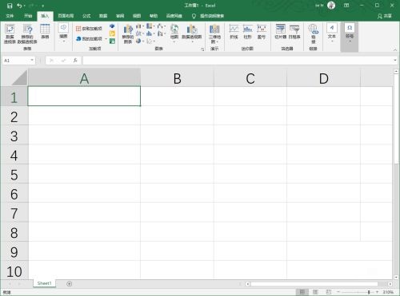
Task: Insert a statistic histogram chart
Action: point(150,34)
